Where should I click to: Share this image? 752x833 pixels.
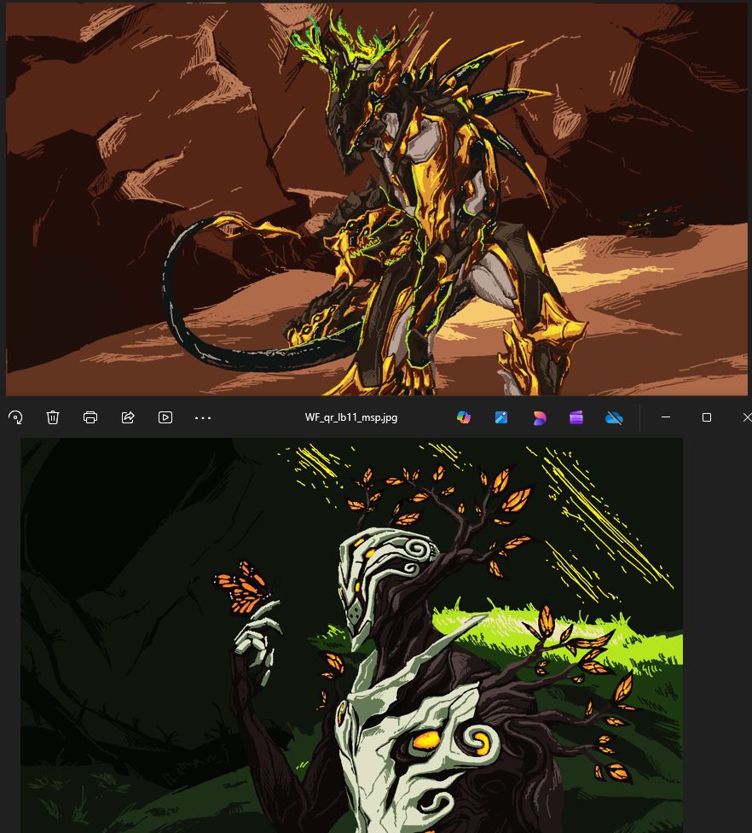coord(128,417)
